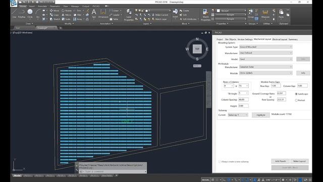
Task: Switch to the Site Objects tab
Action: point(231,39)
